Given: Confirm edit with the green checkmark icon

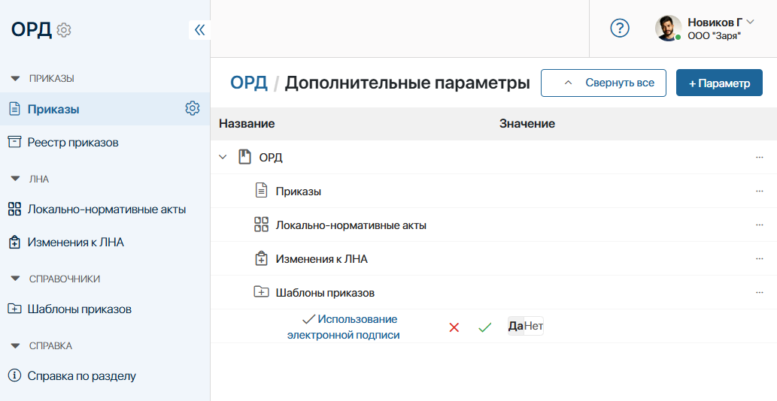Looking at the screenshot, I should 484,327.
